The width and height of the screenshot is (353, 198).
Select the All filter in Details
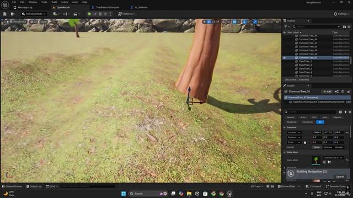click(320, 122)
